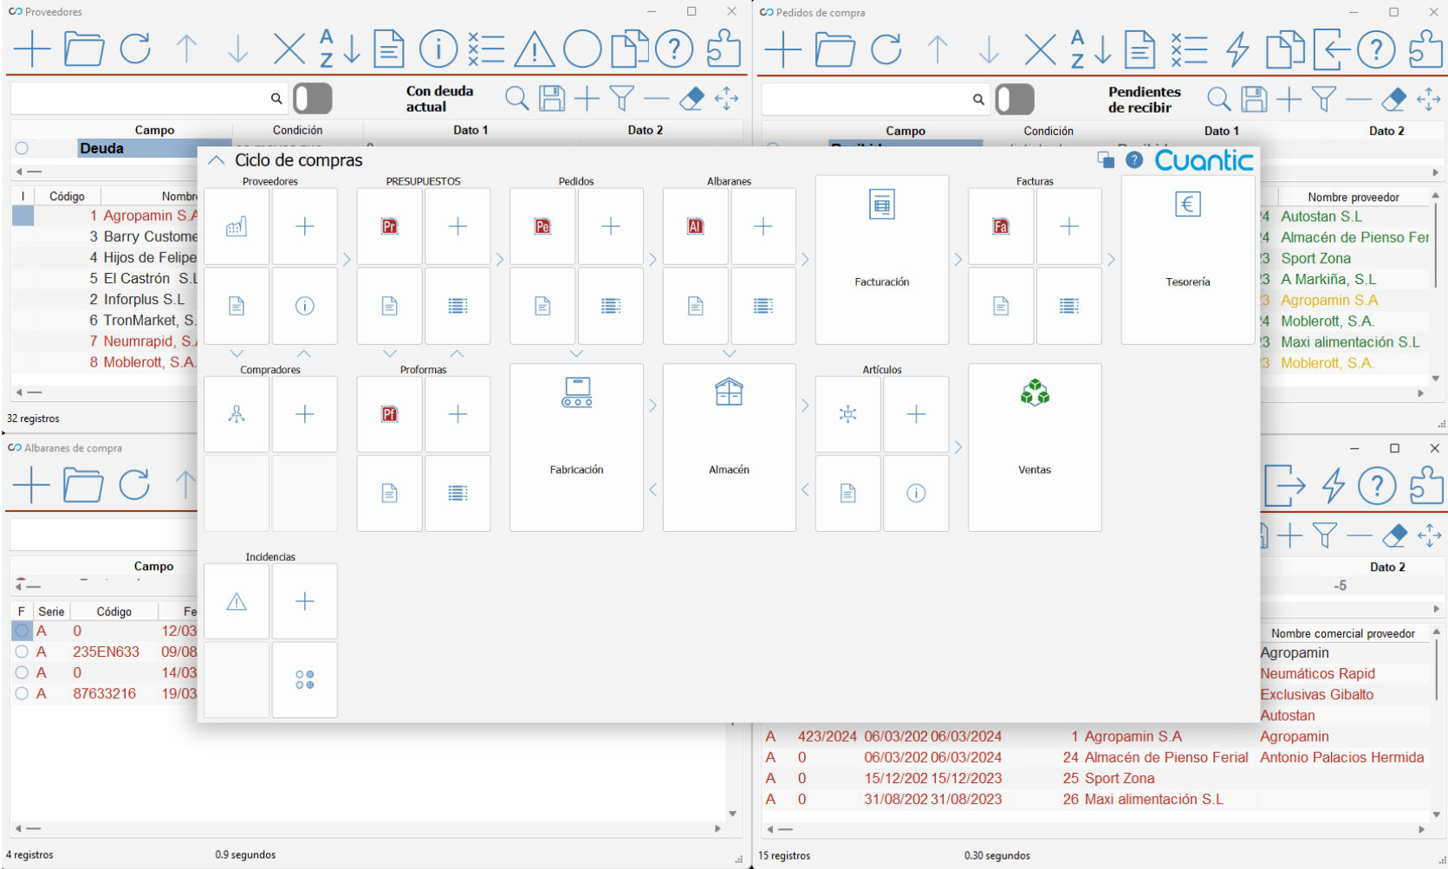Click the up chevron below Presupuestos section

coord(457,353)
